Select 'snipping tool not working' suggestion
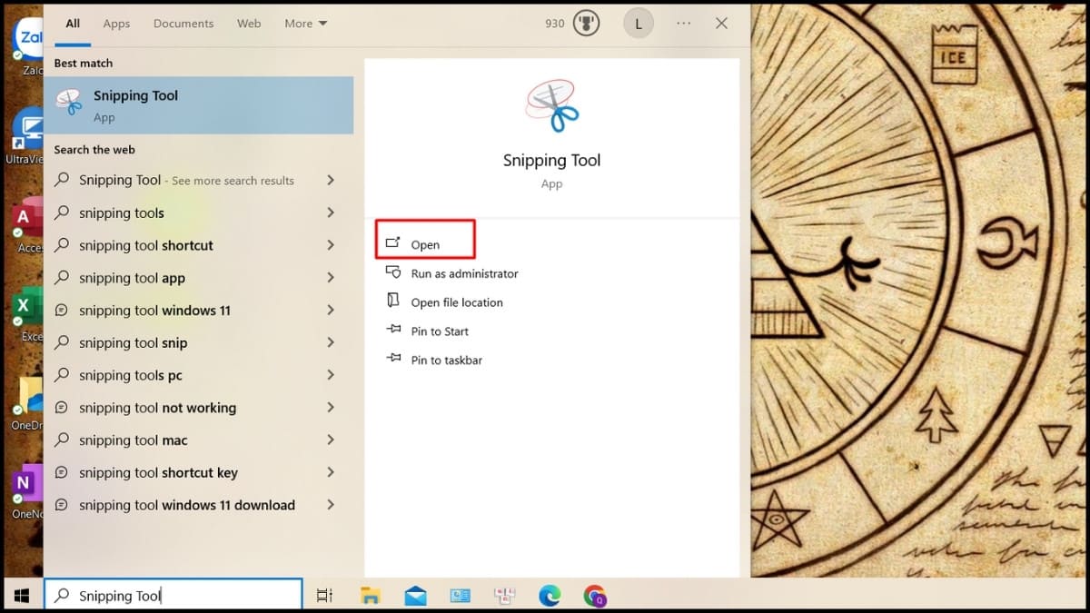 click(x=157, y=408)
